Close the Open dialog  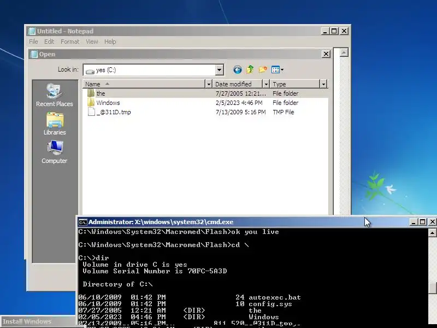(326, 54)
